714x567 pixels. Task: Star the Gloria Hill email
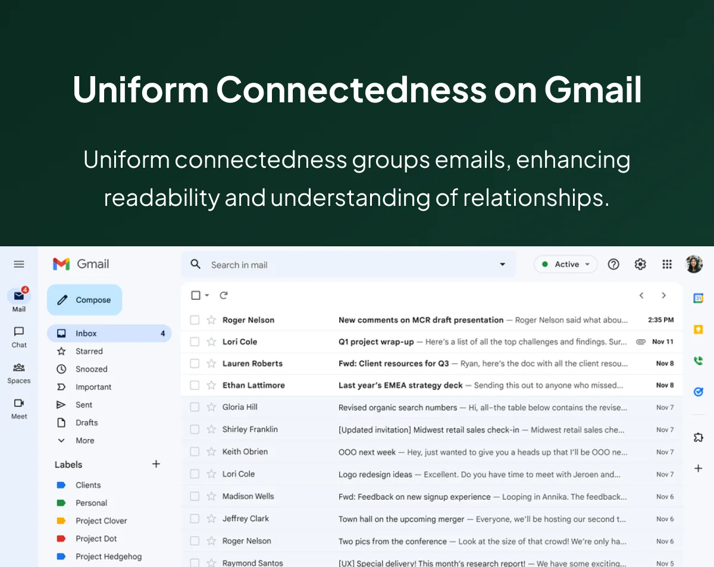(211, 407)
